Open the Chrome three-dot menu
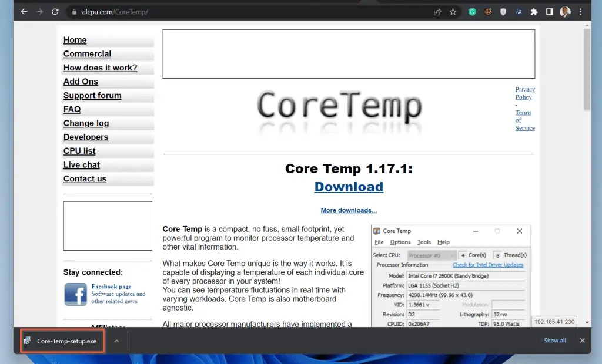The height and width of the screenshot is (364, 602). point(581,12)
